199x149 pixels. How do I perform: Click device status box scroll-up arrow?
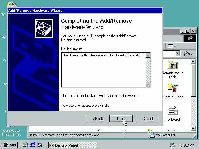[148, 55]
